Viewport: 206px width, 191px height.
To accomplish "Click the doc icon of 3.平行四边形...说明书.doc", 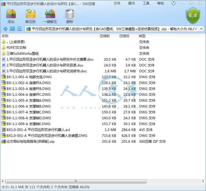I will point(4,71).
